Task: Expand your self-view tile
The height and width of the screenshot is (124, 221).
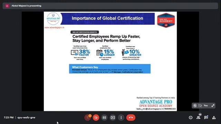Action: tap(213, 106)
